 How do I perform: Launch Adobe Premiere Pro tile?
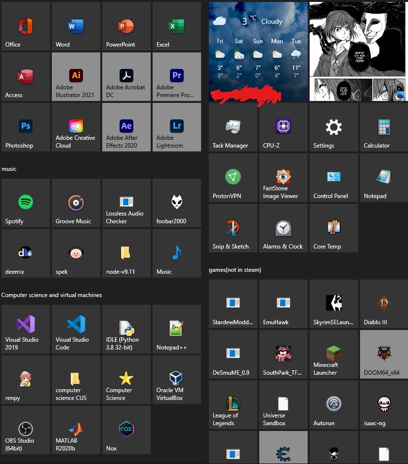177,77
